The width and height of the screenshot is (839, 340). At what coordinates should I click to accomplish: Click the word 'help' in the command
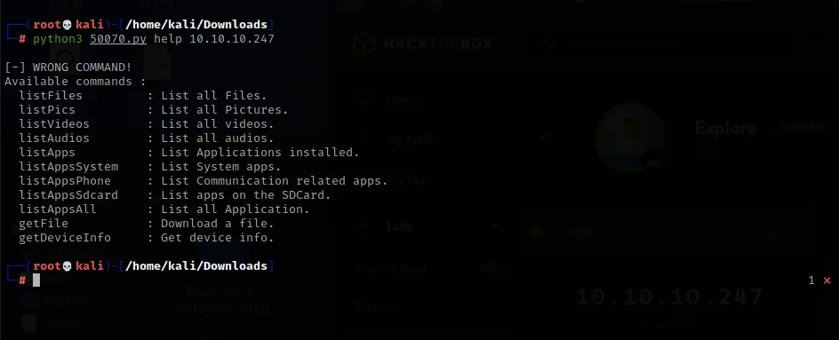click(x=168, y=39)
